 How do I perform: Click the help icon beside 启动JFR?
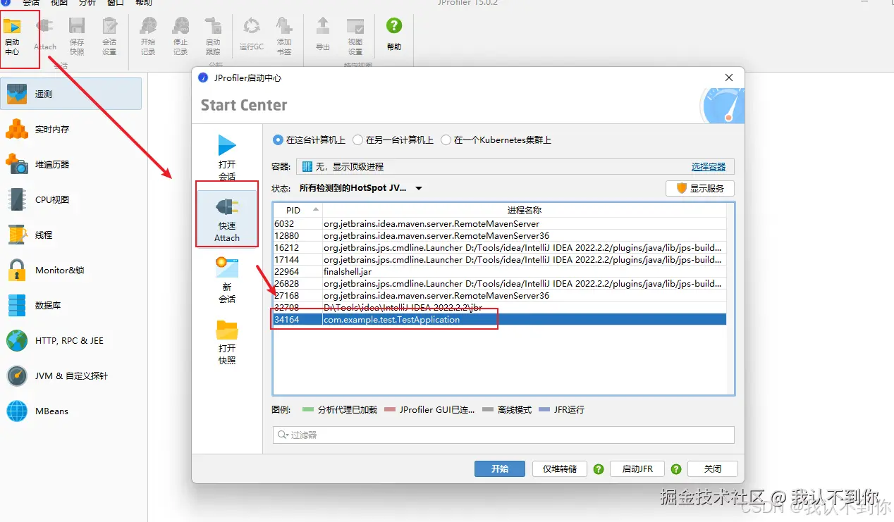[x=676, y=469]
